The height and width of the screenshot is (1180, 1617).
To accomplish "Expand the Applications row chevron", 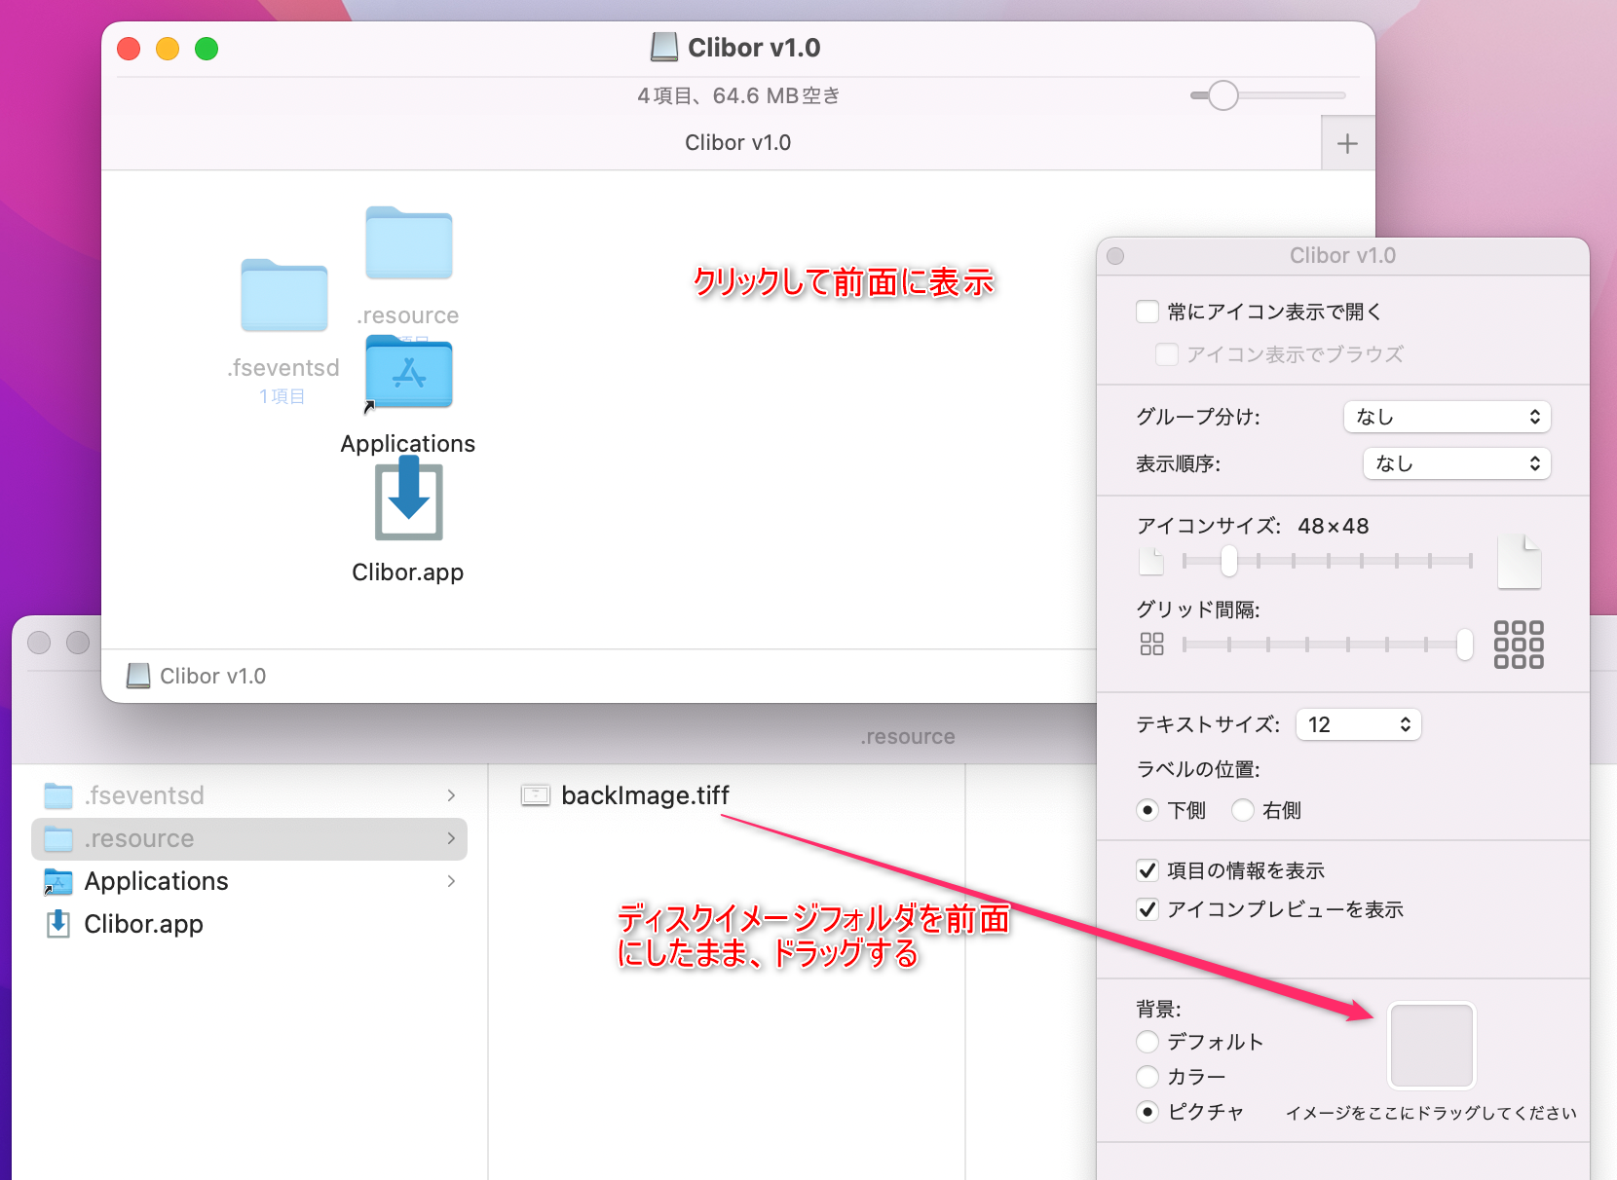I will [451, 881].
